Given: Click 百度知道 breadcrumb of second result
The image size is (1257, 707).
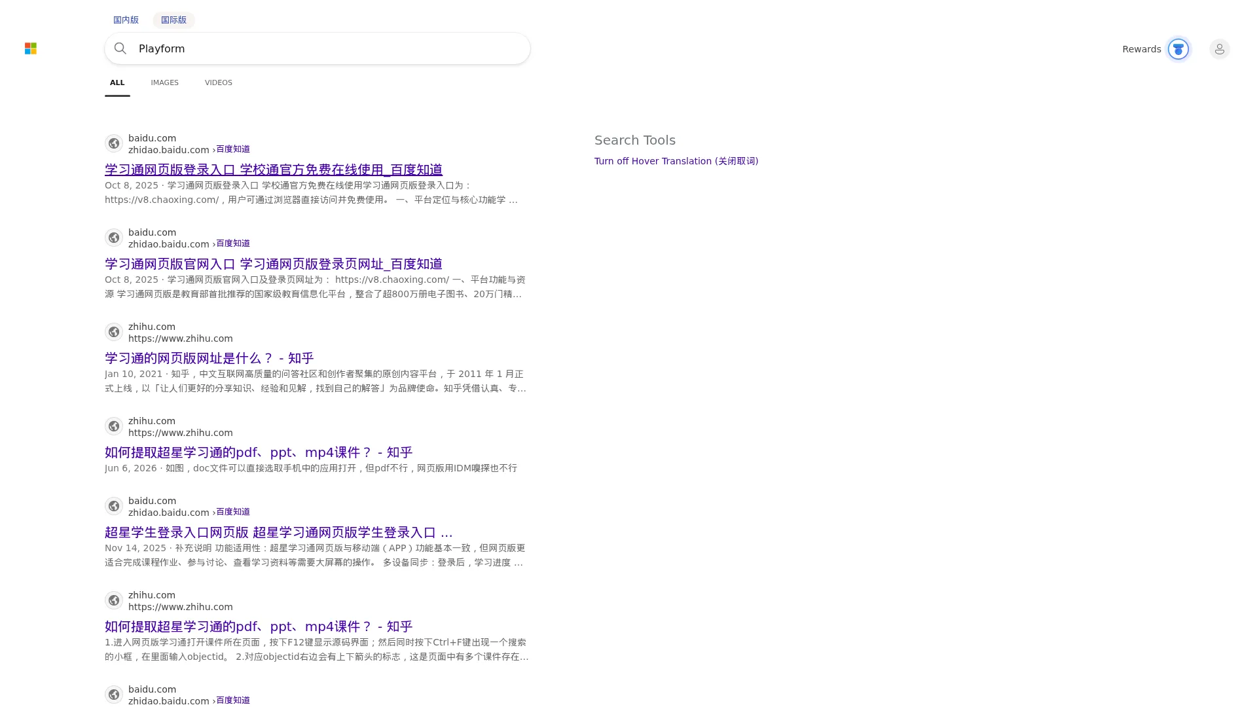Looking at the screenshot, I should [x=233, y=244].
